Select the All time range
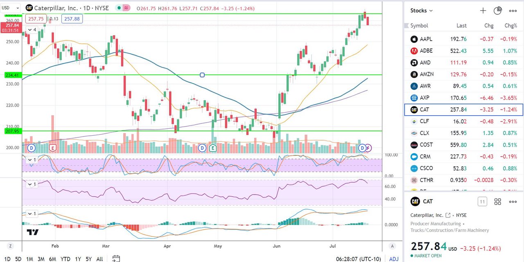 pyautogui.click(x=99, y=259)
